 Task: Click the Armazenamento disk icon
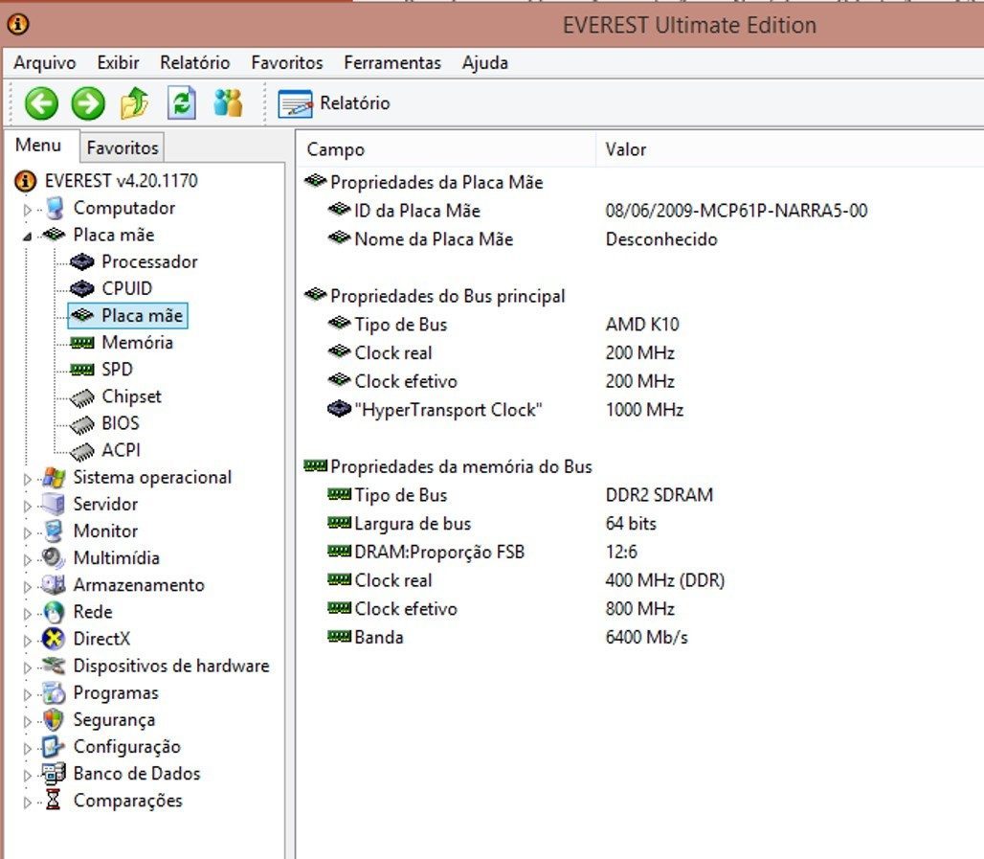[x=54, y=584]
